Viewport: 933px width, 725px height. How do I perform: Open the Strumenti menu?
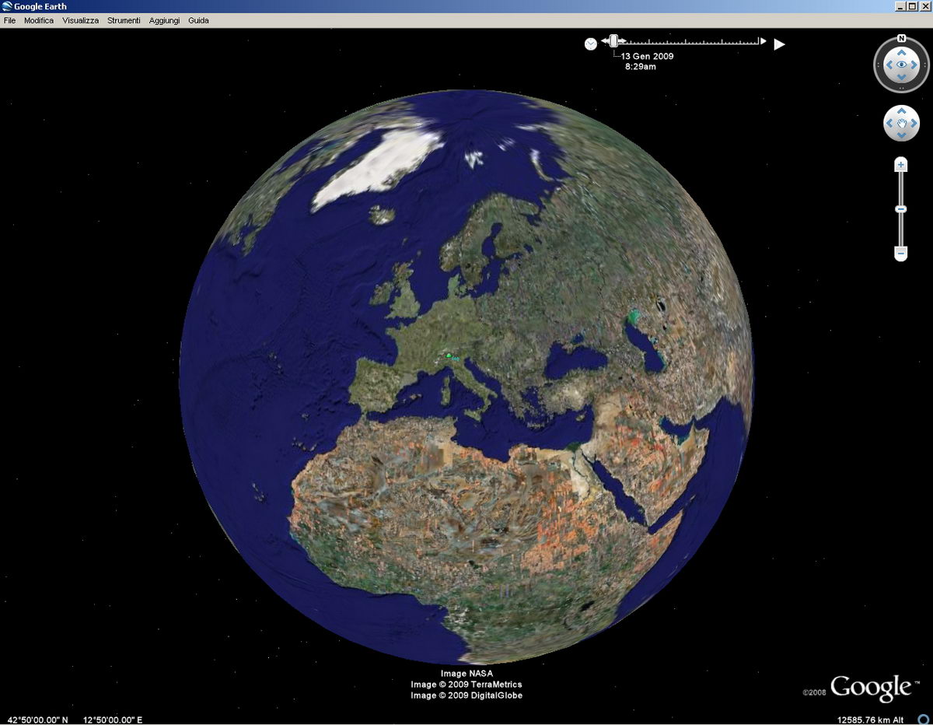pyautogui.click(x=124, y=20)
